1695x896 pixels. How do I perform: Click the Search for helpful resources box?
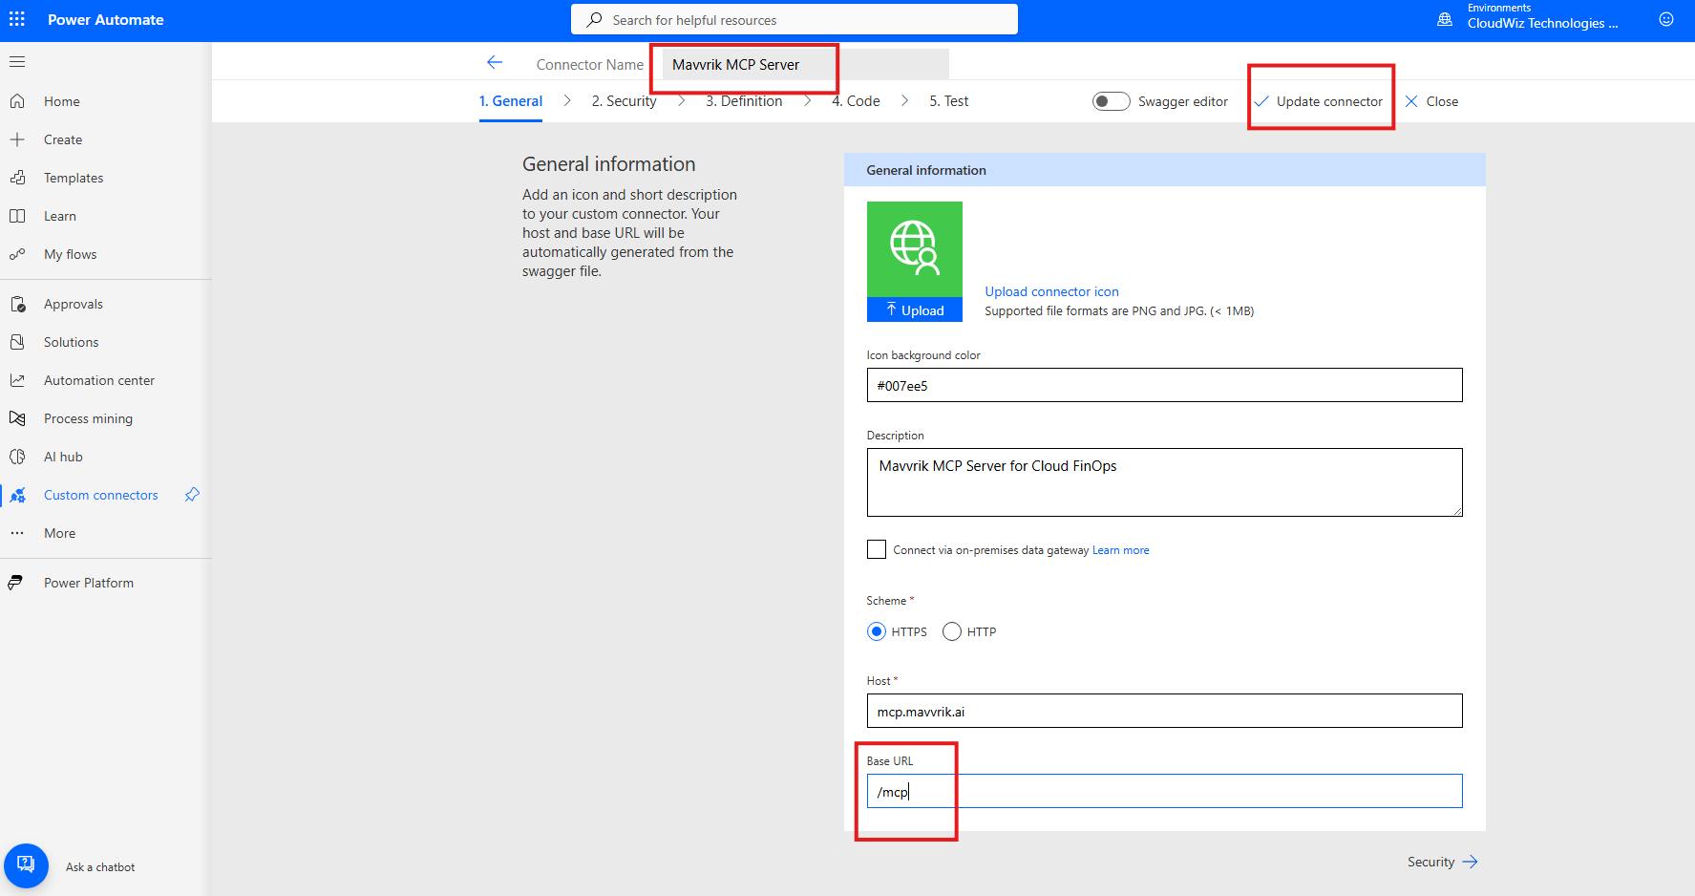point(795,19)
